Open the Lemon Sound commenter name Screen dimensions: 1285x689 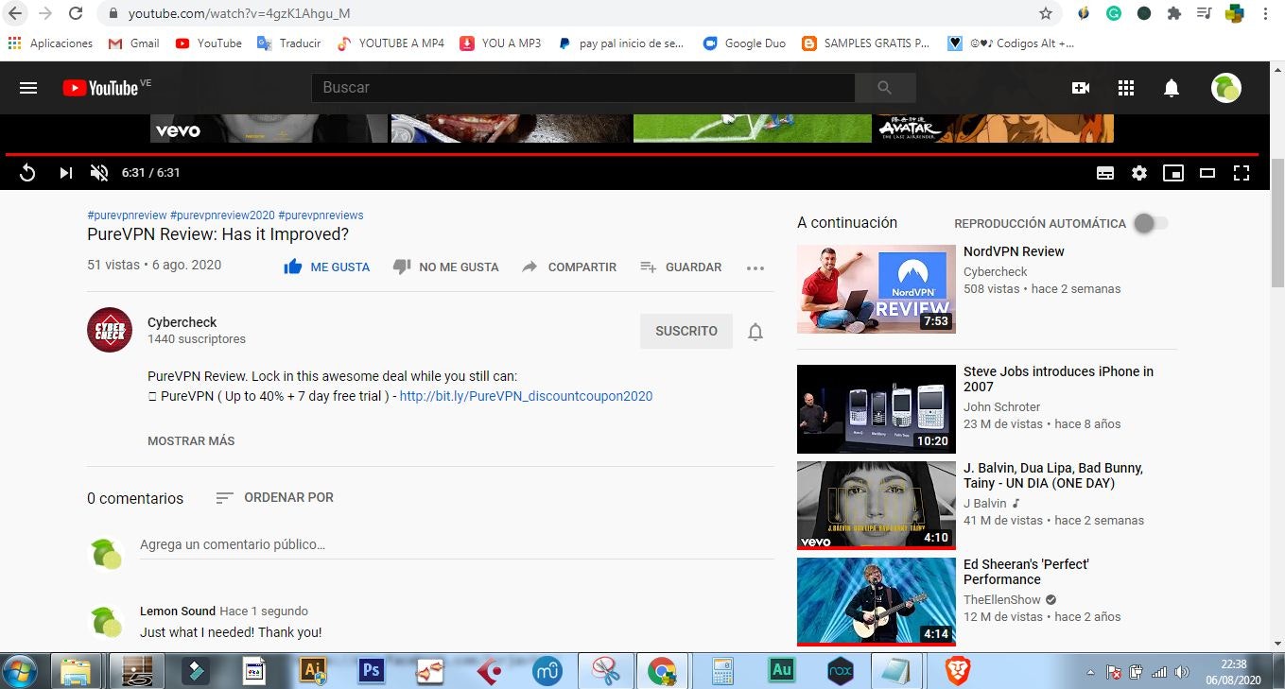pyautogui.click(x=178, y=611)
